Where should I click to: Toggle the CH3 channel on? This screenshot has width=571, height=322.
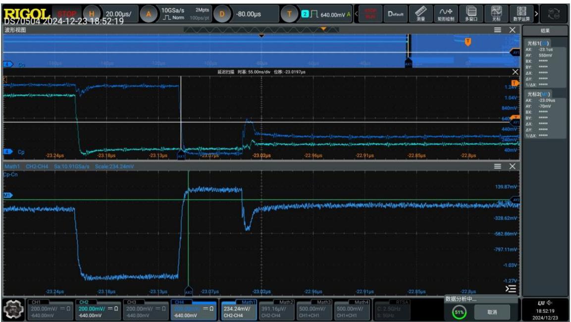146,310
